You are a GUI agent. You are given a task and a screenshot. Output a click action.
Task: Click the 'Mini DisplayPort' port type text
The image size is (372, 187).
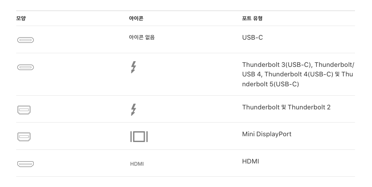pos(267,134)
